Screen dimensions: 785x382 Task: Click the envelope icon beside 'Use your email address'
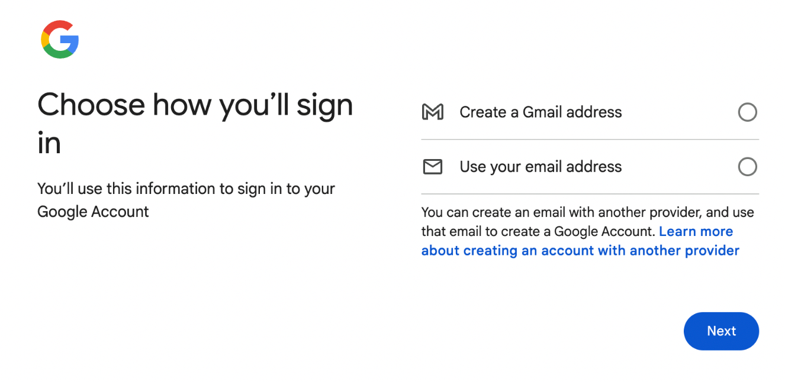(433, 166)
